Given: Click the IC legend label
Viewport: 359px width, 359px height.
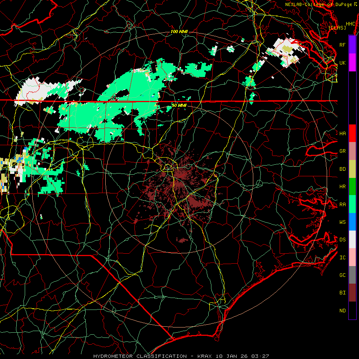Looking at the screenshot, I should pyautogui.click(x=342, y=257).
